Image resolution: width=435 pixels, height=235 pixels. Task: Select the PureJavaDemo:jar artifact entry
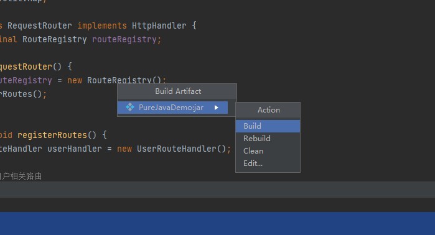pyautogui.click(x=172, y=108)
